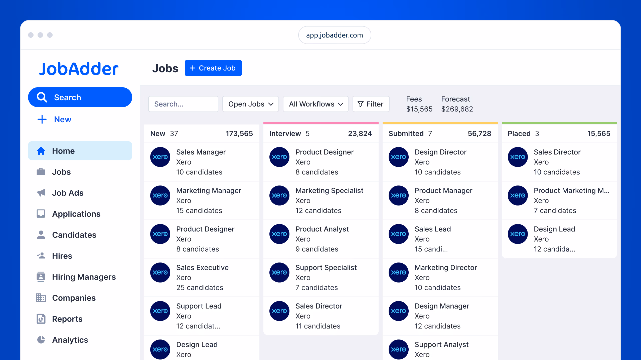
Task: Open the Placed Design Lead job card
Action: click(x=559, y=239)
